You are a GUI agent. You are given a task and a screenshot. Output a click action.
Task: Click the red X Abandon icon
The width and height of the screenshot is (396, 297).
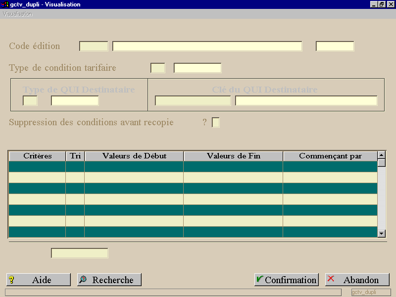point(331,279)
